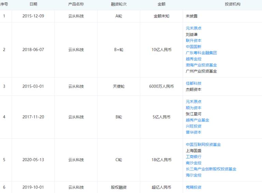Screen dimensions: 262x193
Task: Click the 投资机构 column header
Action: point(232,4)
